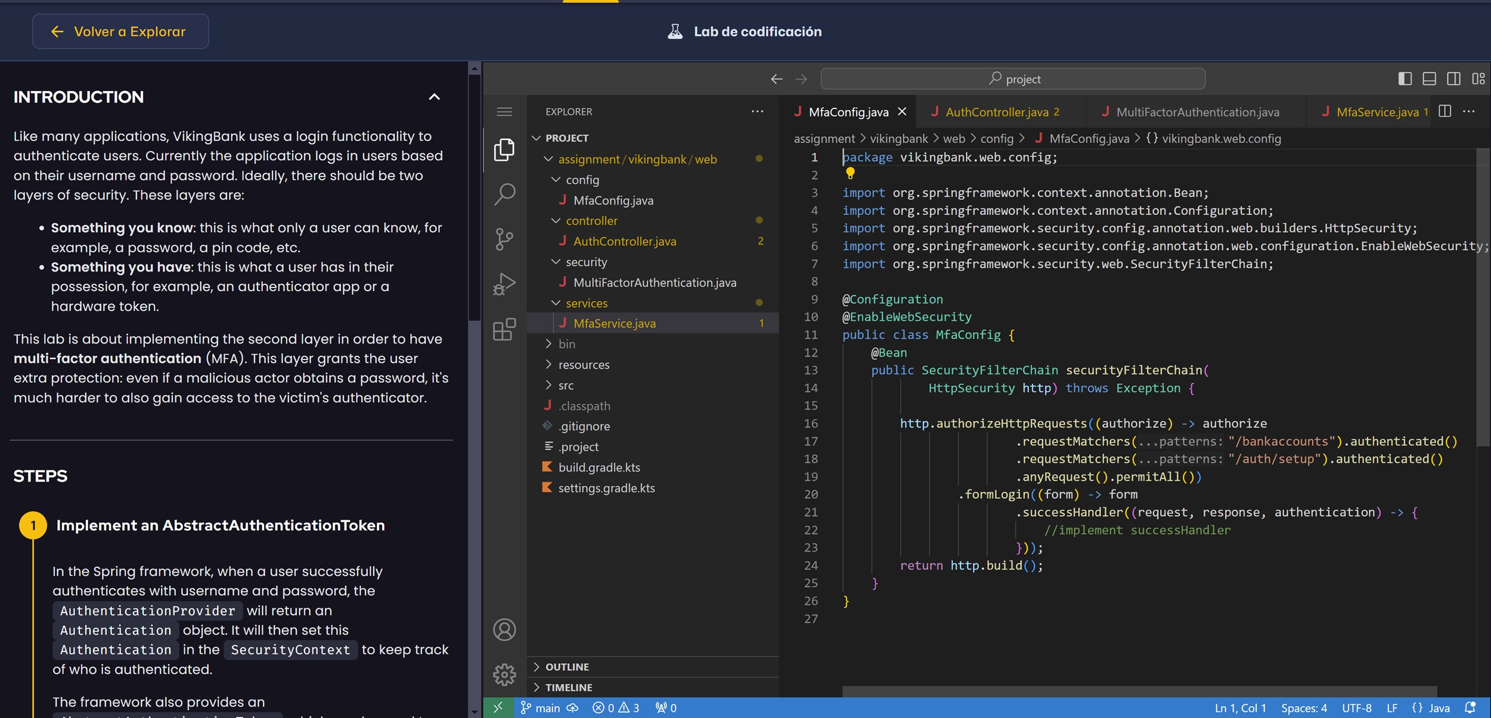Switch to the MultiFactorAuthentication.java tab
Viewport: 1491px width, 718px height.
point(1195,111)
